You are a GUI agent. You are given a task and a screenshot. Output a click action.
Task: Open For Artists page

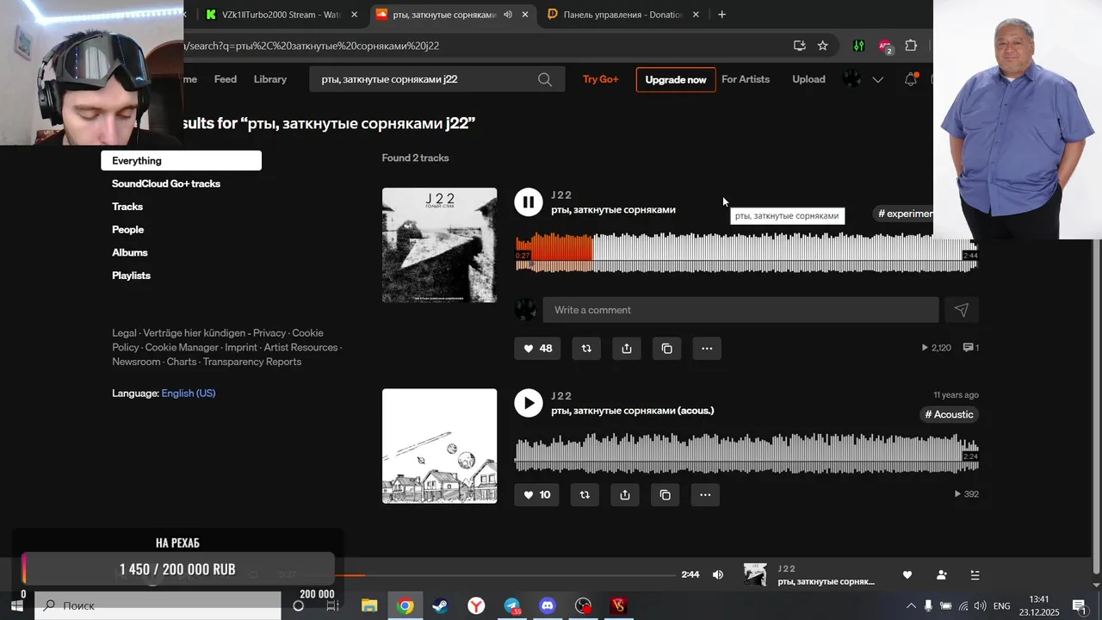[x=746, y=79]
